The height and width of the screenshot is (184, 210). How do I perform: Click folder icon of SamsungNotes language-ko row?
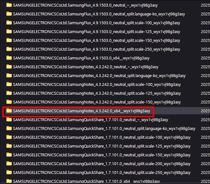pyautogui.click(x=9, y=76)
